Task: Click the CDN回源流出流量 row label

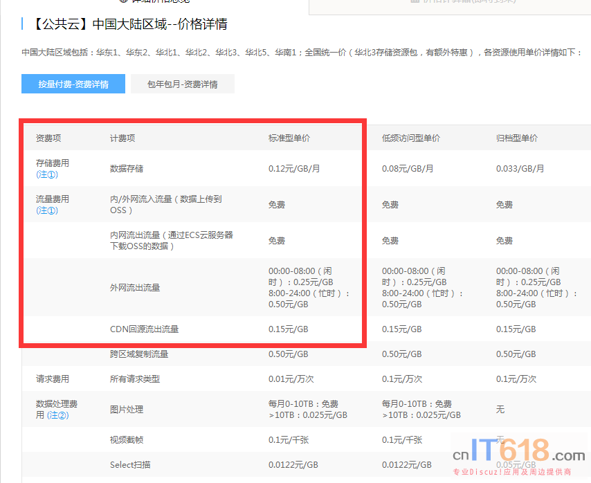Action: pos(144,329)
